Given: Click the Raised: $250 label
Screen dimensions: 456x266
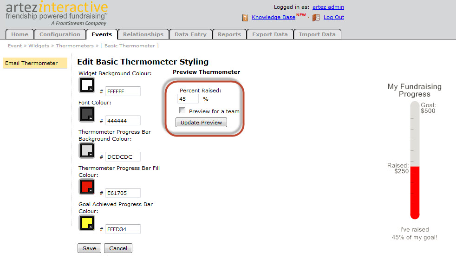Looking at the screenshot, I should pyautogui.click(x=398, y=169).
